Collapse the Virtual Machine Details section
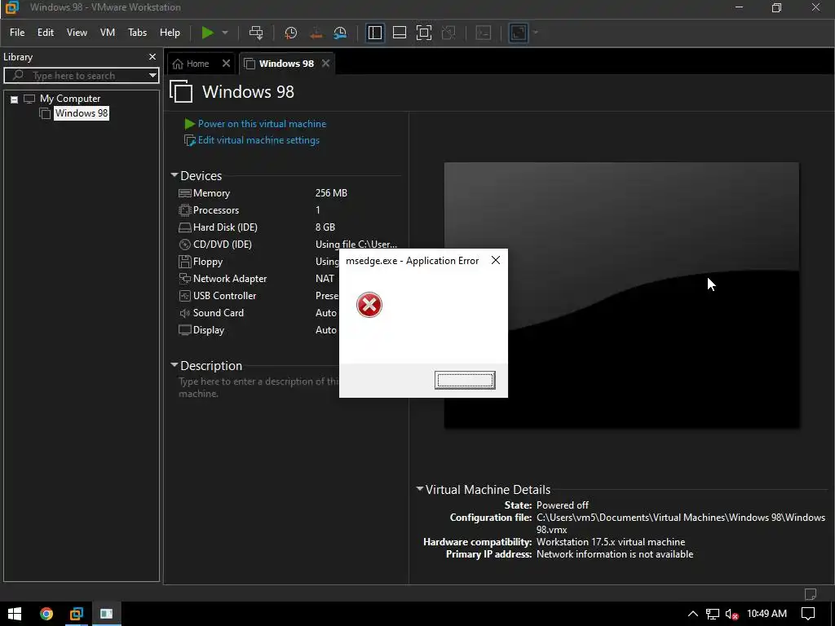This screenshot has width=835, height=626. pyautogui.click(x=420, y=489)
